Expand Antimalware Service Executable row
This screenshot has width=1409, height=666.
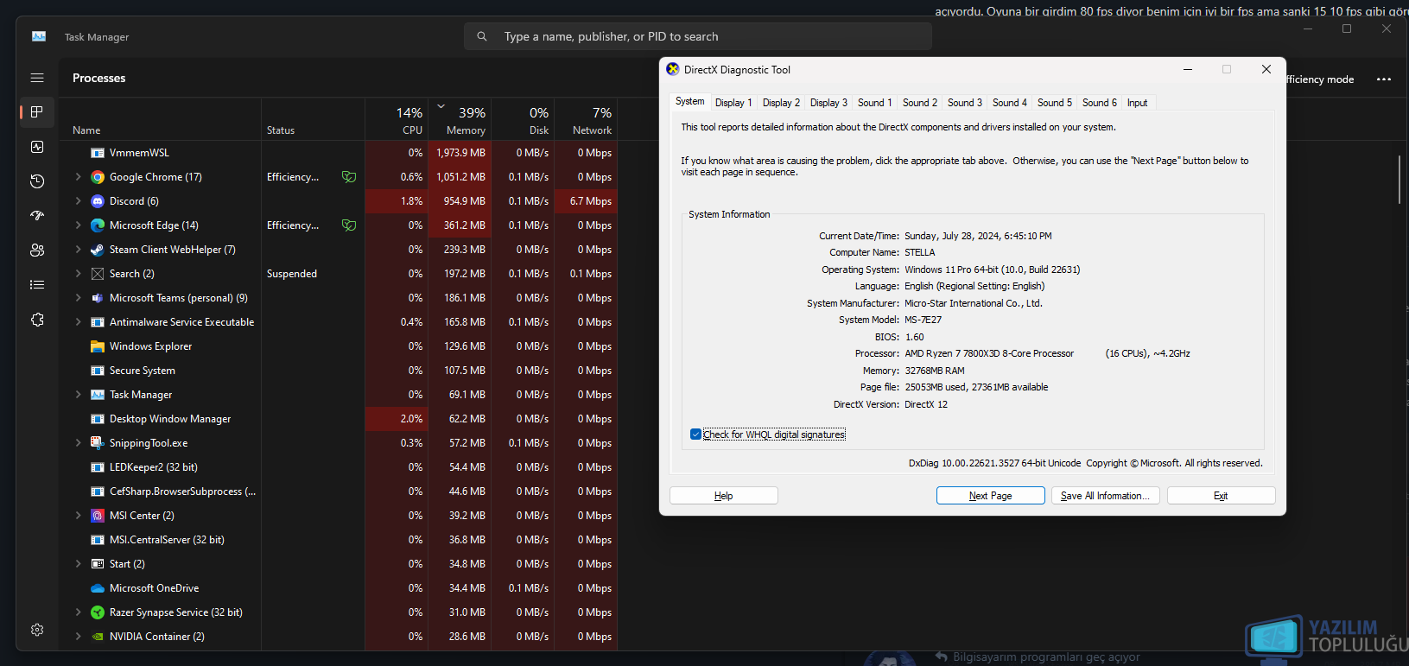tap(78, 322)
